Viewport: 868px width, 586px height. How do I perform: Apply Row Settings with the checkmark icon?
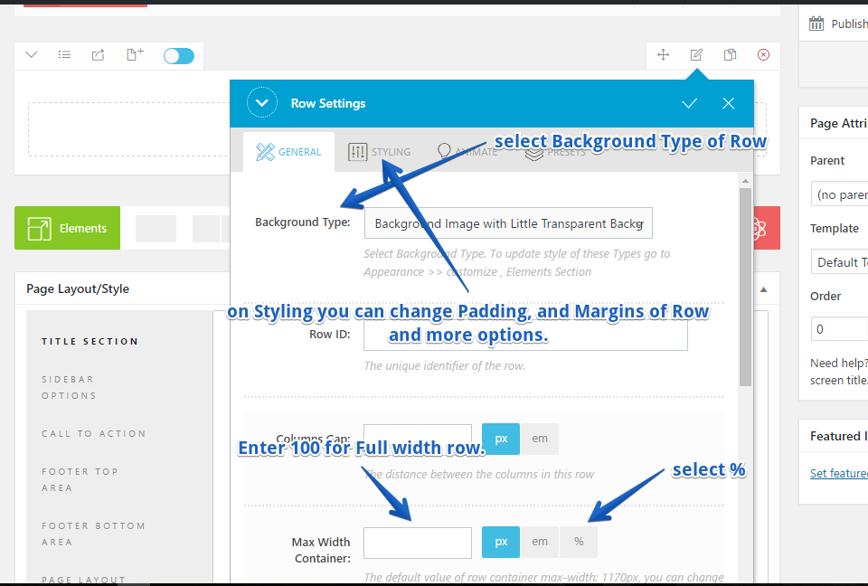[689, 103]
